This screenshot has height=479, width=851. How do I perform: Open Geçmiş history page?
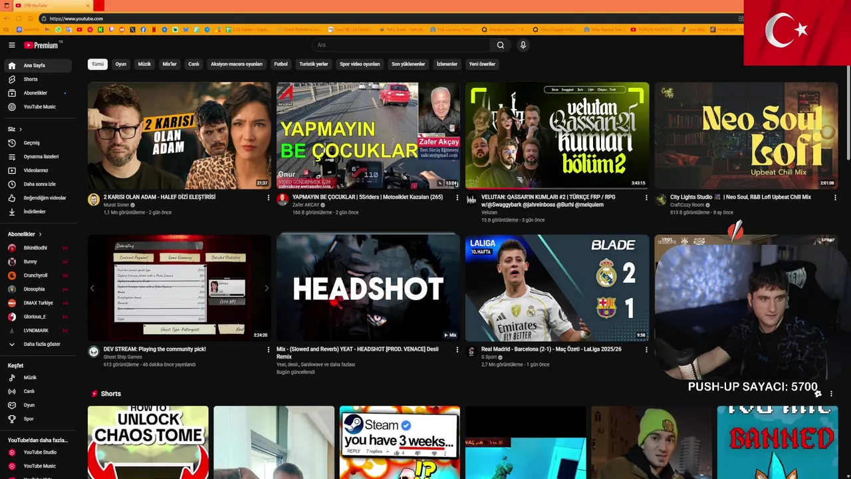pyautogui.click(x=39, y=143)
